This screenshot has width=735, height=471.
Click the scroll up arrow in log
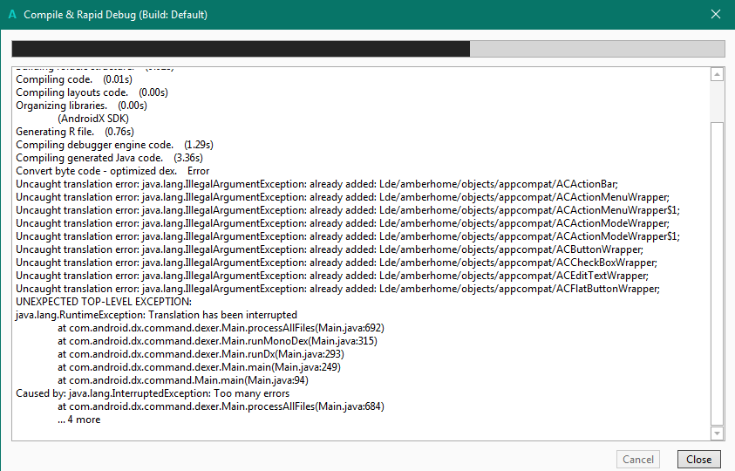pyautogui.click(x=717, y=75)
